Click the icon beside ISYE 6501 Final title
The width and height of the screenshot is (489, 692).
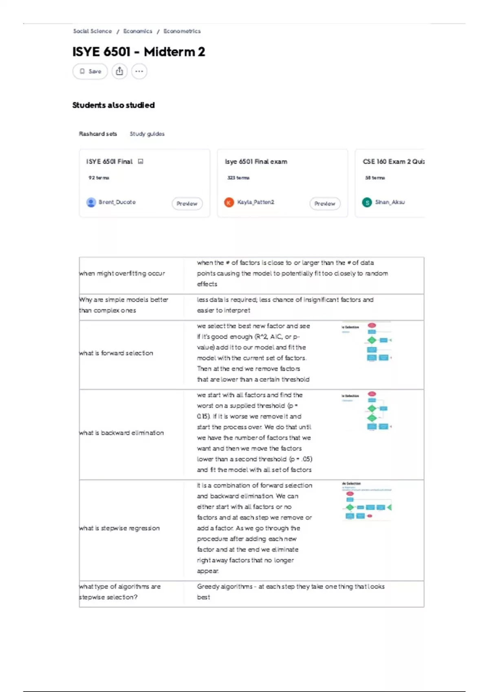click(x=141, y=162)
